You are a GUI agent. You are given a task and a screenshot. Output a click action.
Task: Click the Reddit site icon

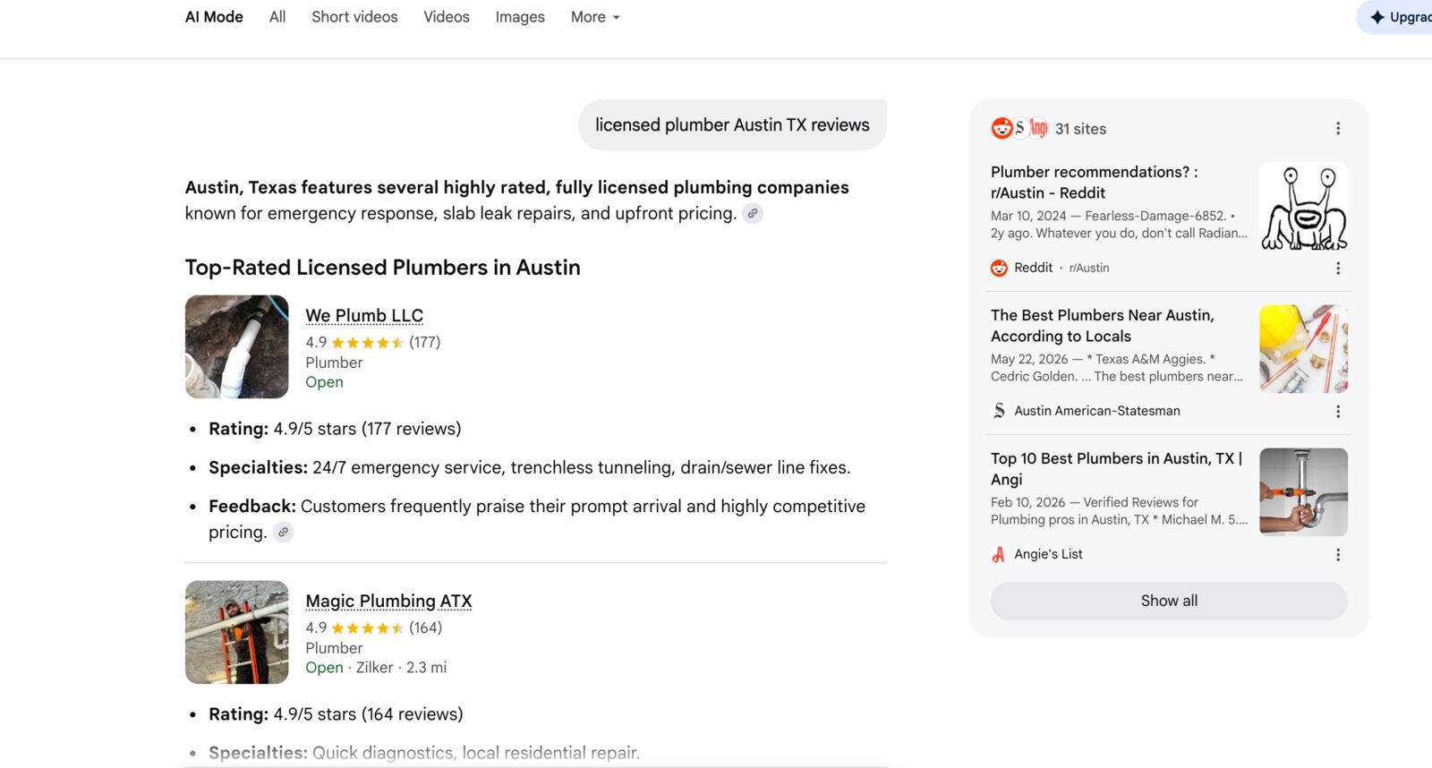(999, 268)
